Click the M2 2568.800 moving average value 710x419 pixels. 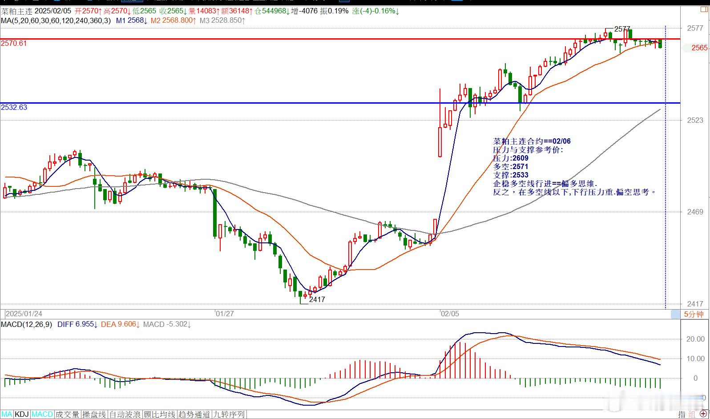coord(173,20)
